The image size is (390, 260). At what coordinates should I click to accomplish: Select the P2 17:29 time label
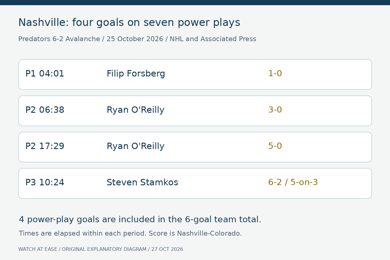[x=45, y=146]
